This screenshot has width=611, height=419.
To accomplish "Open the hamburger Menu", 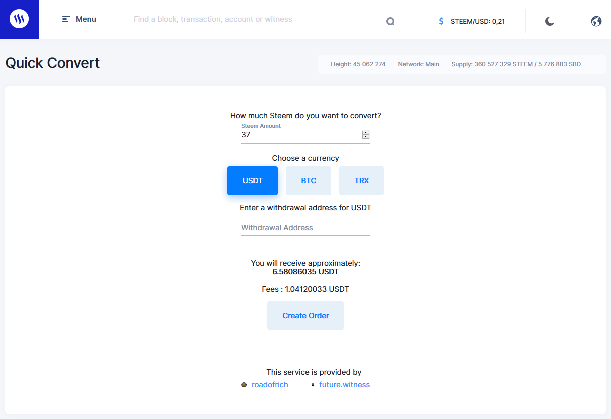I will [x=79, y=19].
